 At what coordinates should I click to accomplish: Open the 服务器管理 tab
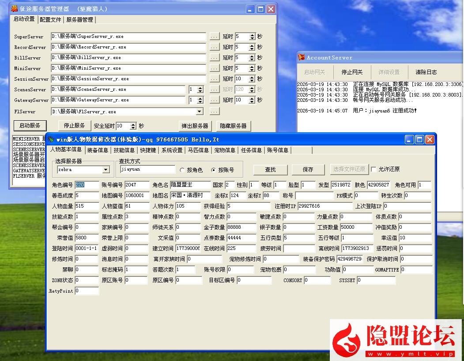point(79,19)
